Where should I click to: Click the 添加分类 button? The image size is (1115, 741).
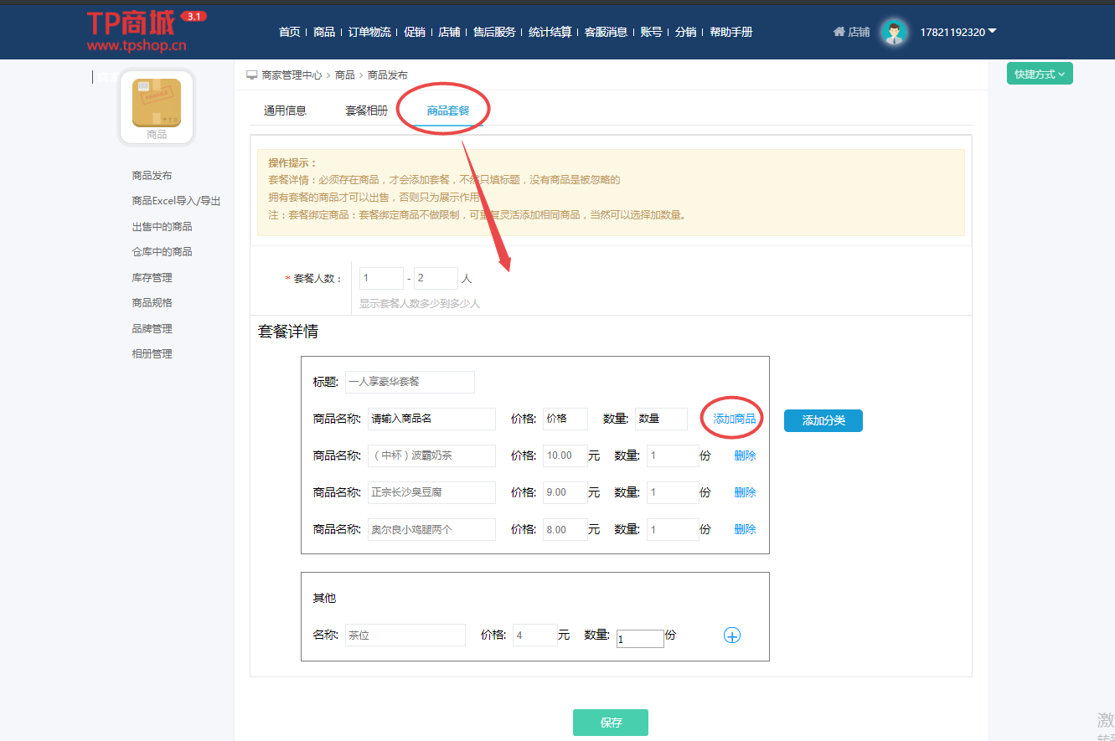823,421
